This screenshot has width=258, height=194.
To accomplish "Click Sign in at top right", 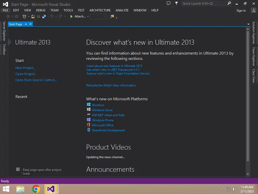I will (241, 11).
